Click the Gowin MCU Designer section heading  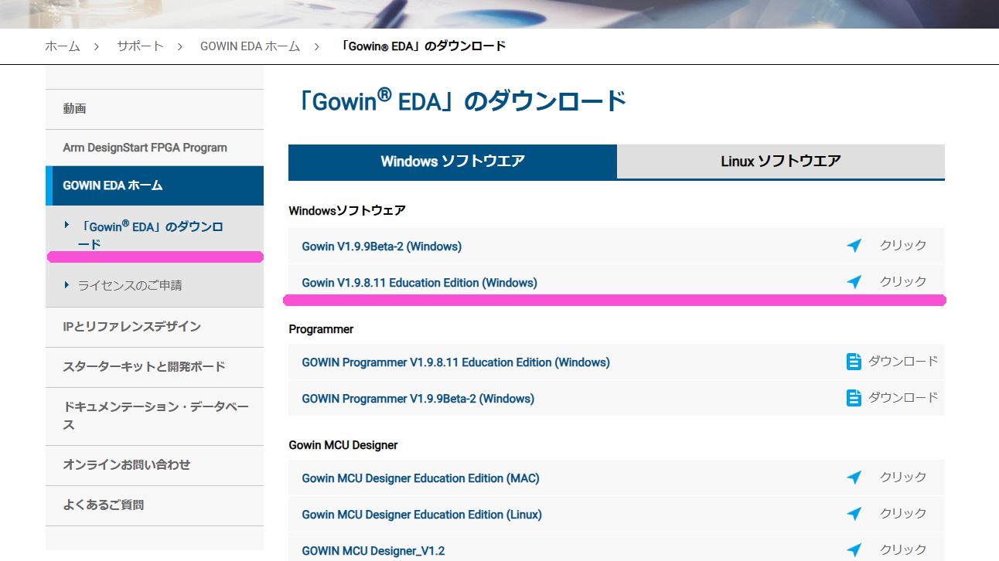click(343, 445)
